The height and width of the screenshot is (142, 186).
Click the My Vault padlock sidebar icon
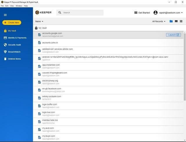pos(5,31)
